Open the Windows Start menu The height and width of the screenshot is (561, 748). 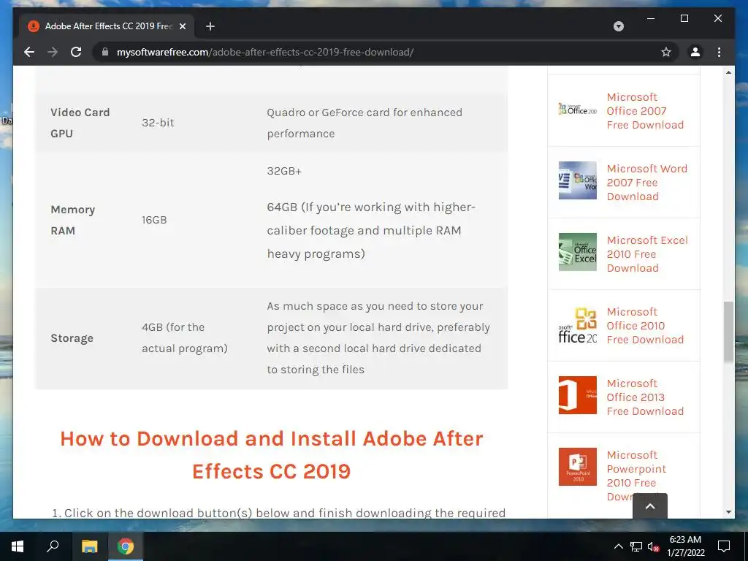pyautogui.click(x=18, y=546)
